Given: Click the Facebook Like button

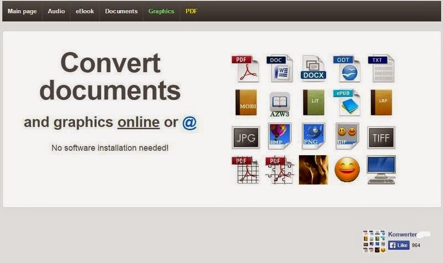Looking at the screenshot, I should coord(399,245).
